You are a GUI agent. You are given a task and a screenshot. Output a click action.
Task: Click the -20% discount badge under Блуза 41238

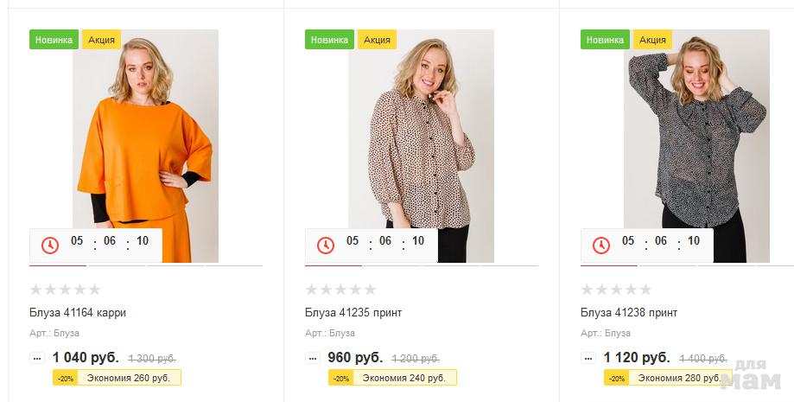(616, 379)
